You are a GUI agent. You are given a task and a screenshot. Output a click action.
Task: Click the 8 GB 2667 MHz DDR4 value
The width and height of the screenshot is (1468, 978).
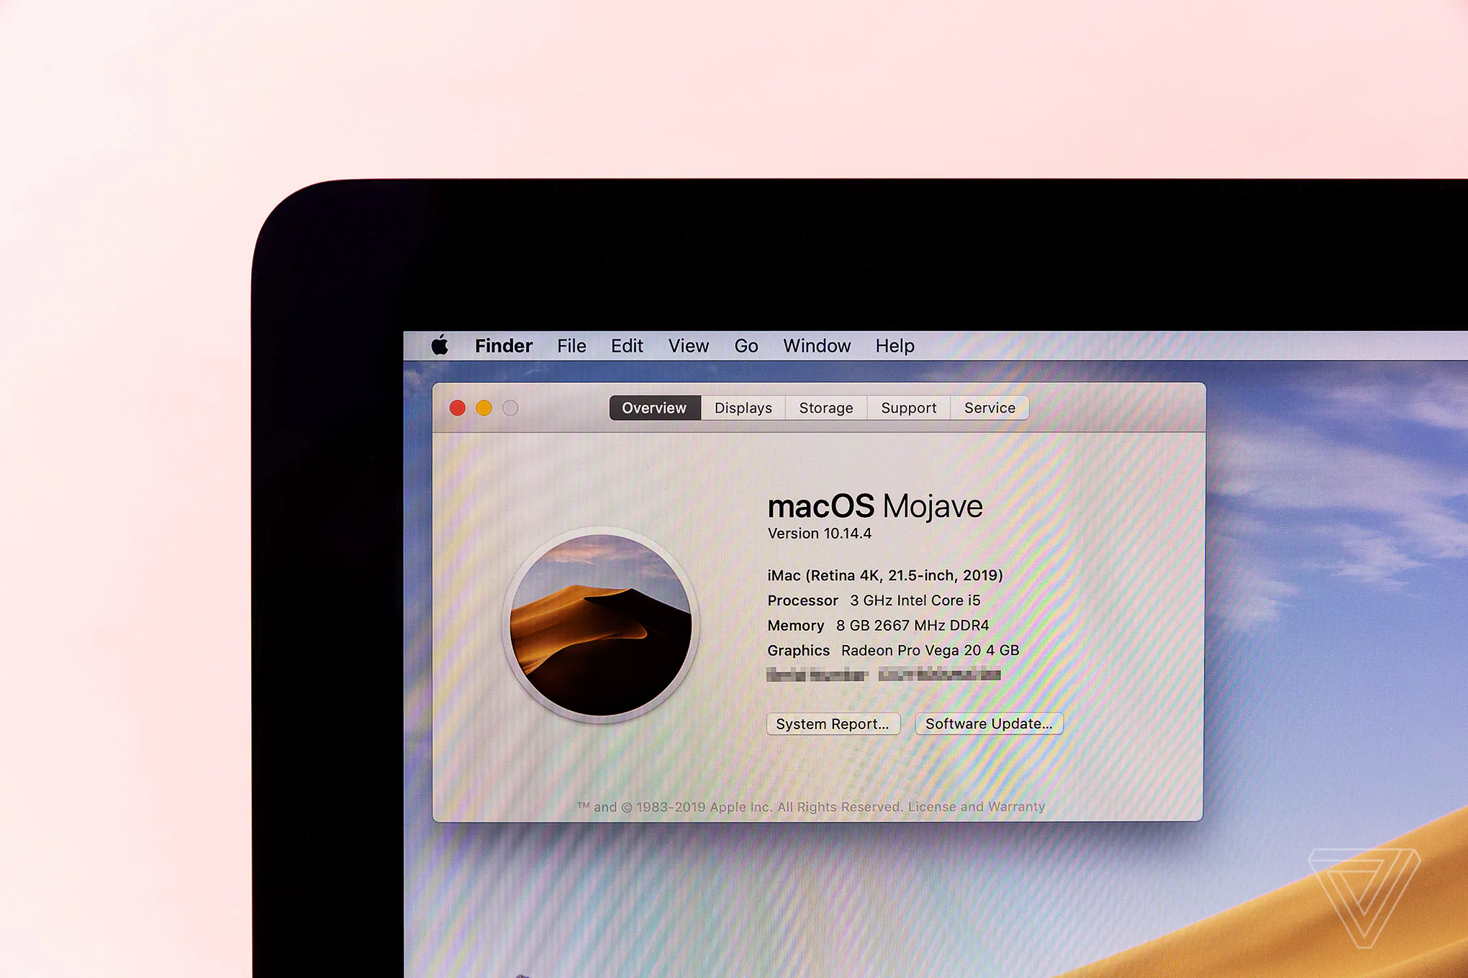tap(912, 626)
